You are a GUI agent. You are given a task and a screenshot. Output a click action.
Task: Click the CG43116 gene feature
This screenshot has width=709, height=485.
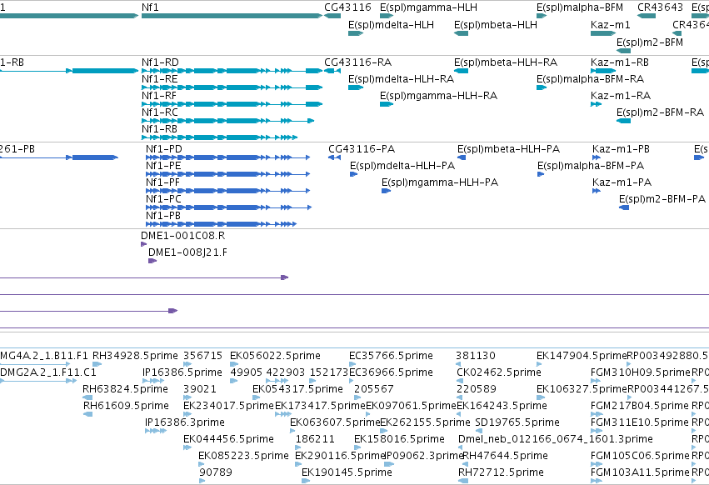pyautogui.click(x=332, y=16)
